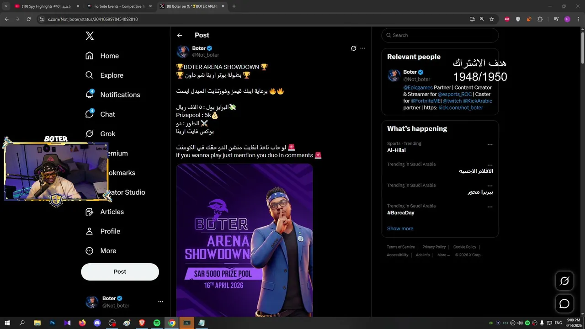Go back using the Post header arrow

180,35
